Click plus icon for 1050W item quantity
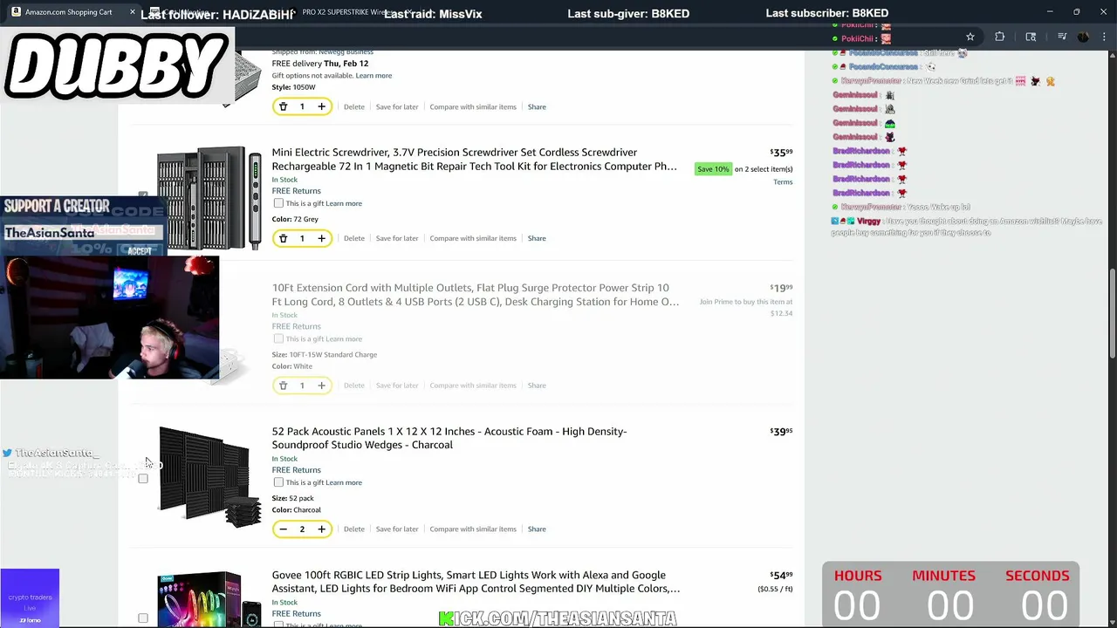The height and width of the screenshot is (628, 1117). [x=321, y=106]
